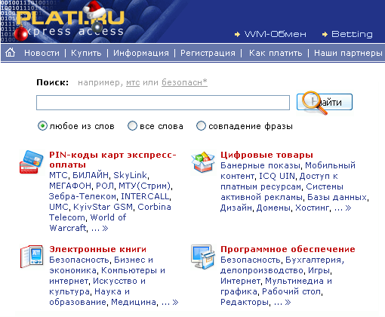Open the electronic books icon

pyautogui.click(x=32, y=257)
